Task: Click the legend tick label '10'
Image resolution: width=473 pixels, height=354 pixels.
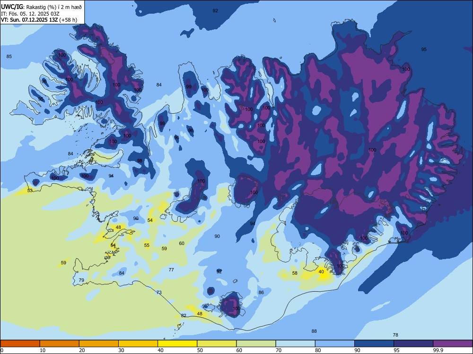Action: click(x=43, y=350)
